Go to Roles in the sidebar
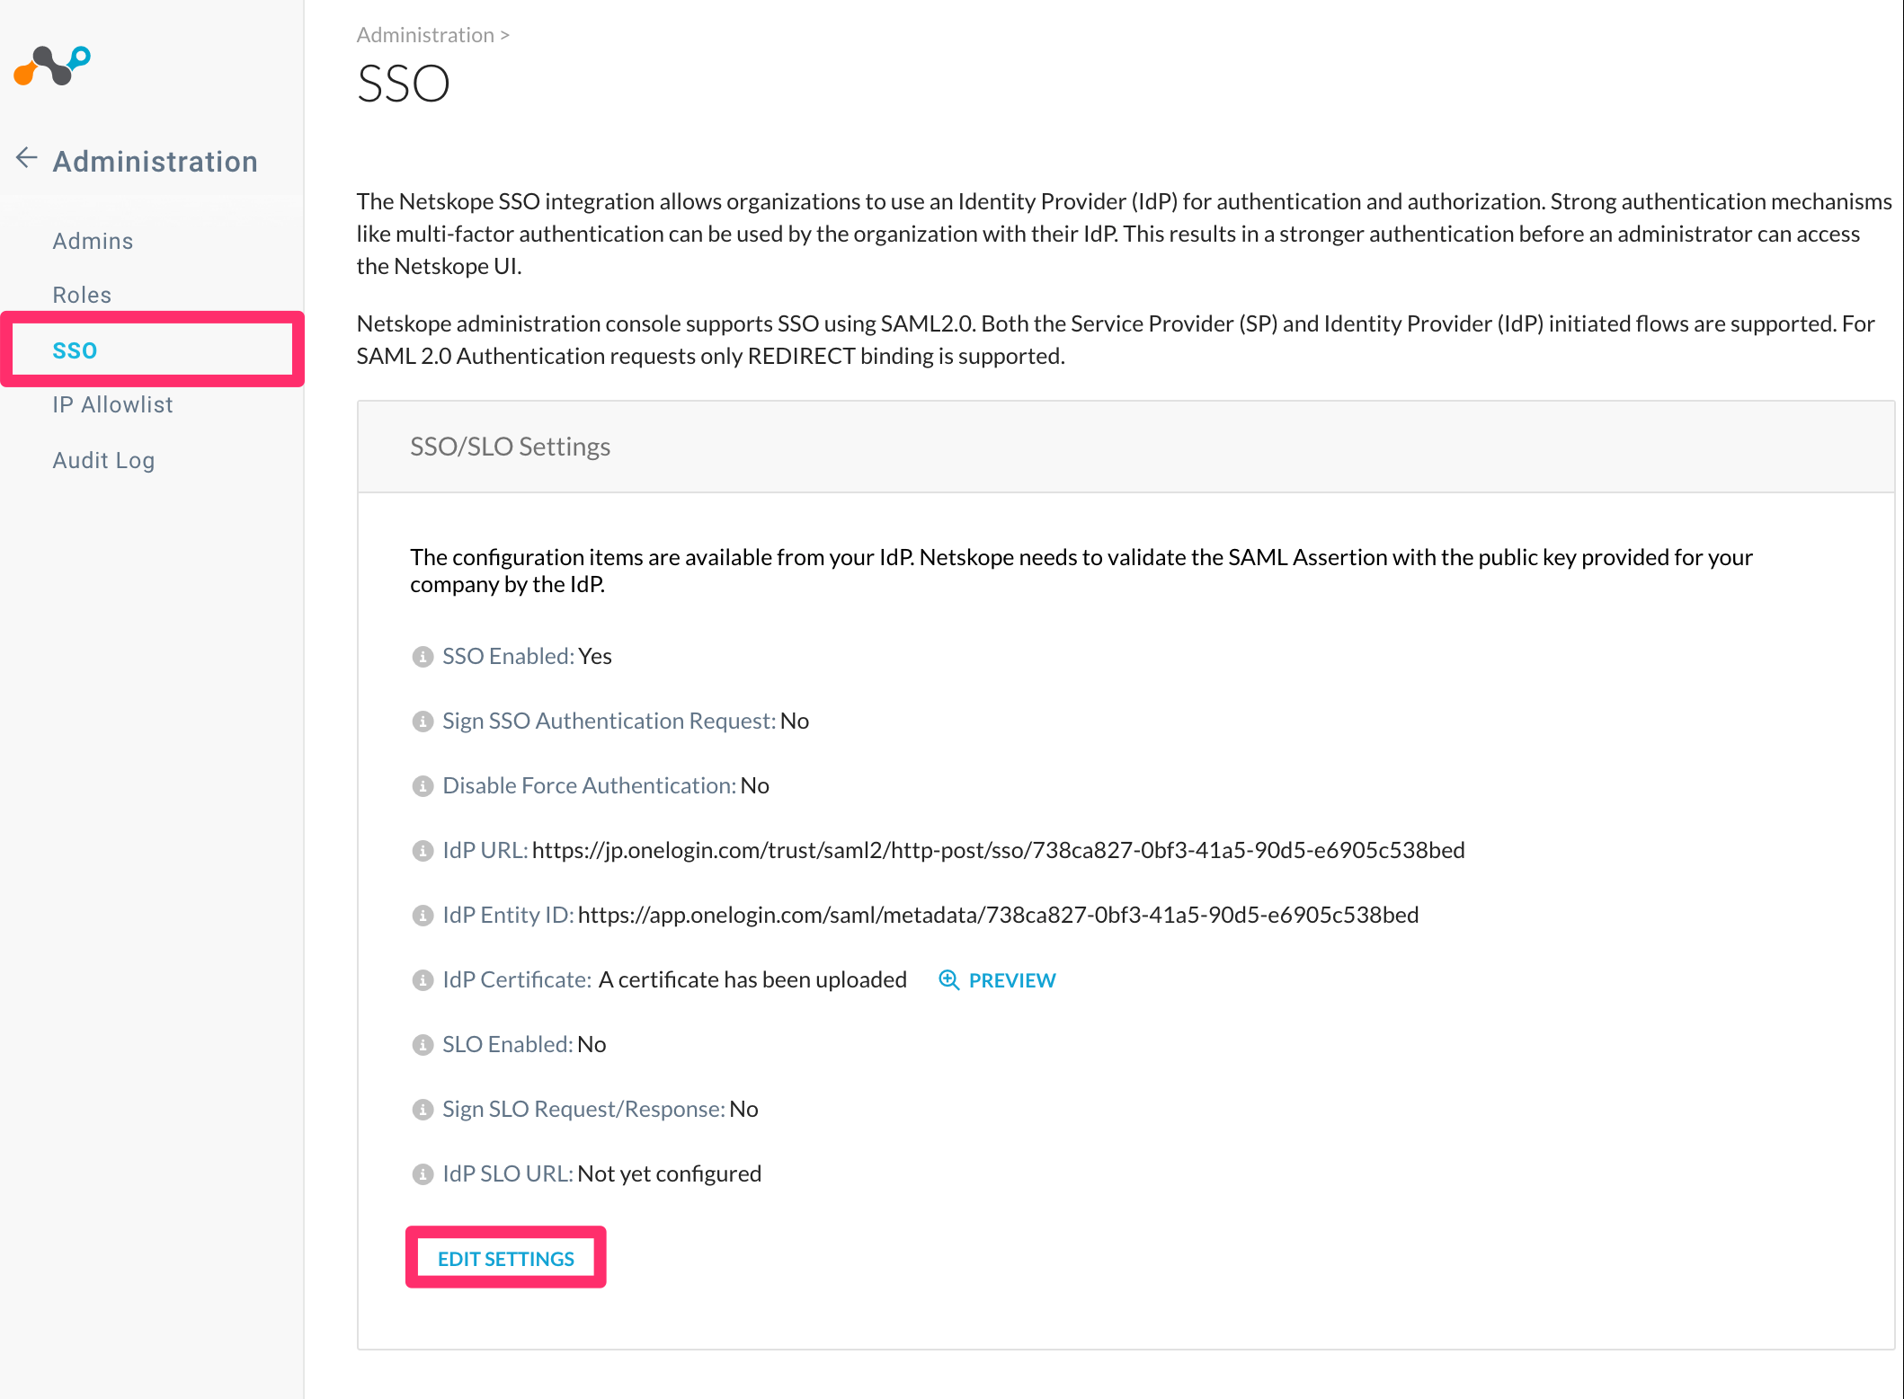This screenshot has width=1904, height=1399. coord(82,295)
